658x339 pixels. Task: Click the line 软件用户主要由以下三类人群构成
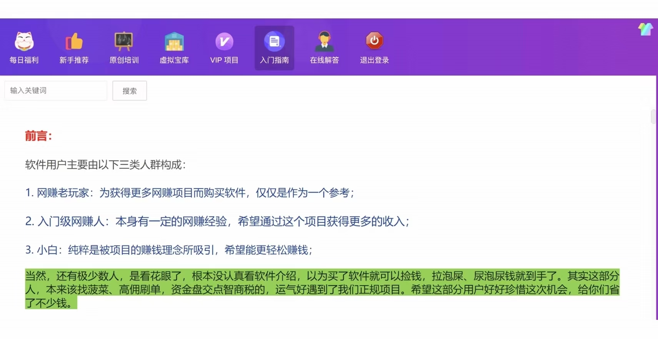(x=105, y=165)
